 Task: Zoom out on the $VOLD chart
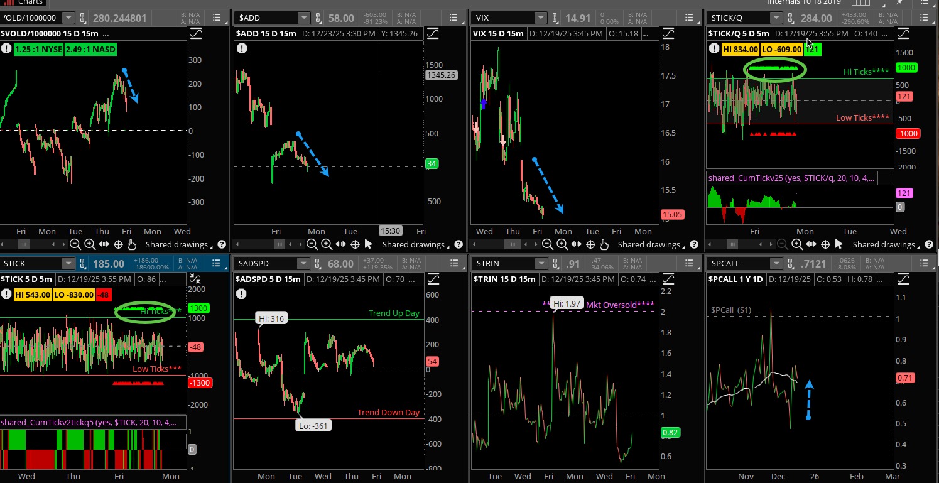click(x=75, y=244)
